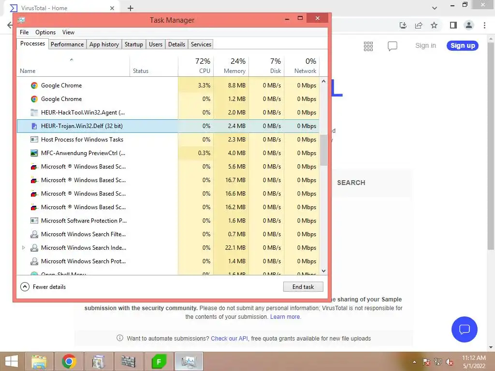Viewport: 495px width, 371px height.
Task: Open the green F application on the taskbar
Action: click(159, 361)
